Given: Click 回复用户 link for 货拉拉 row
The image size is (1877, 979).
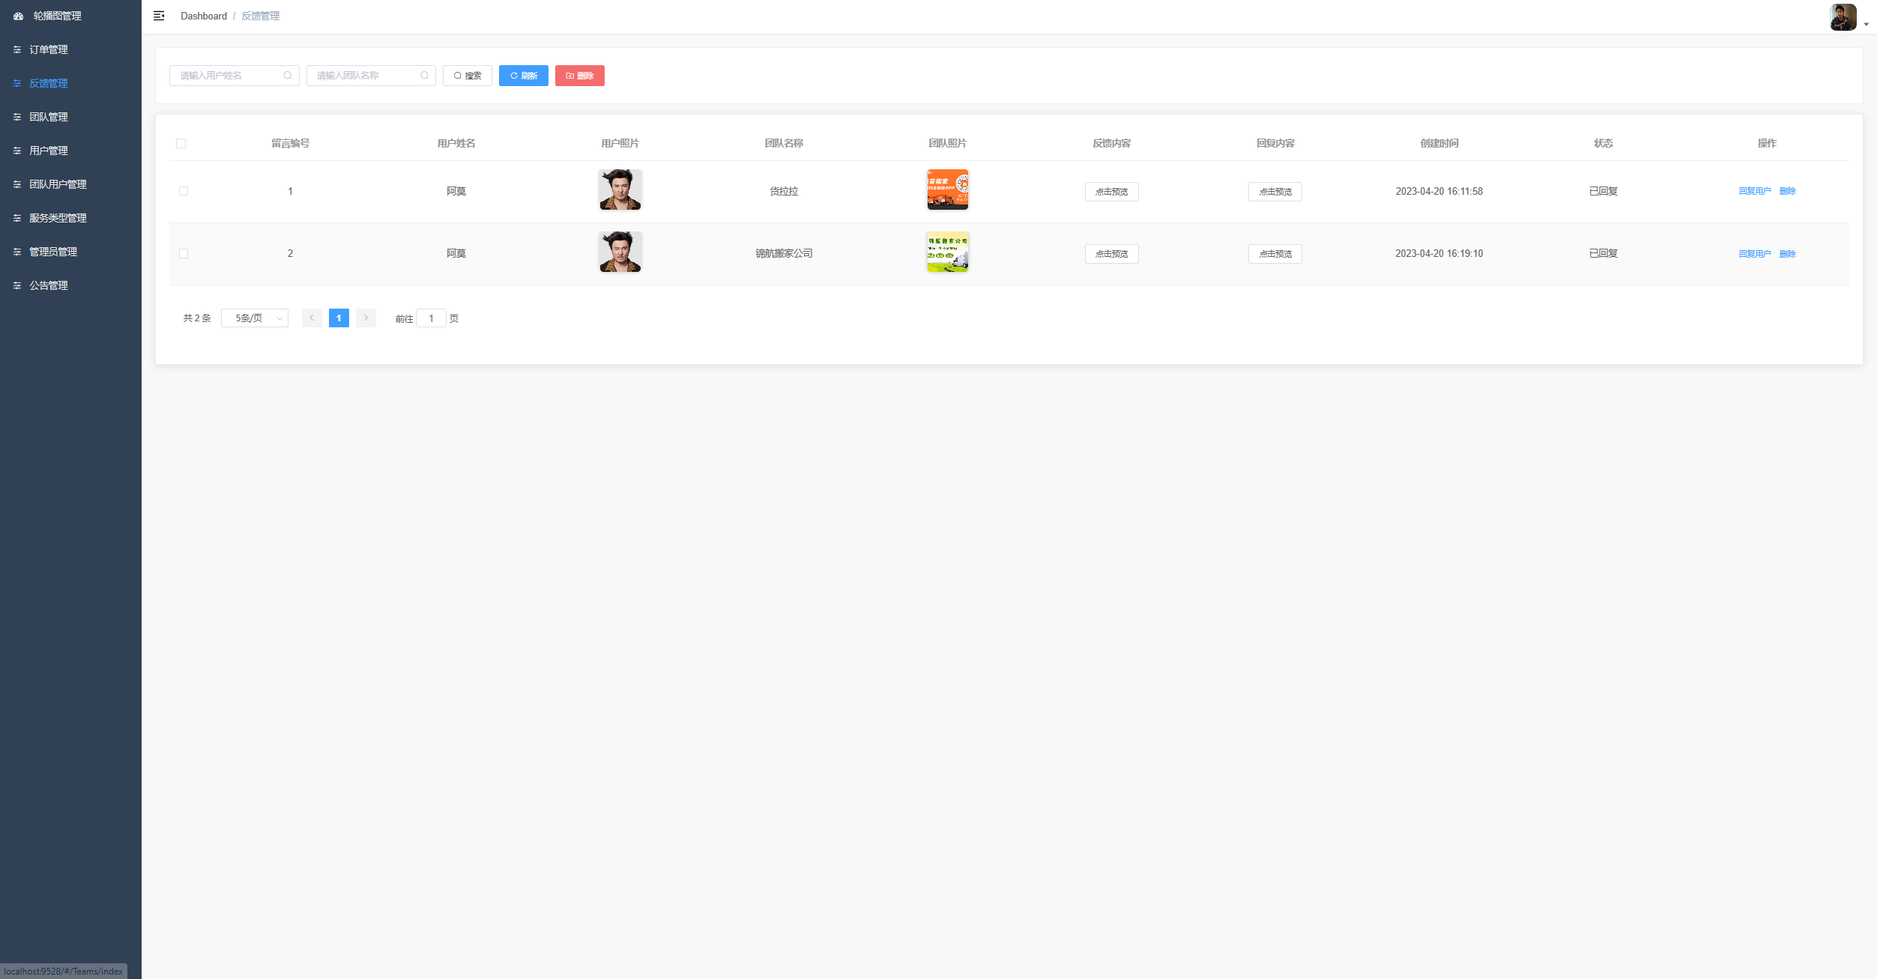Looking at the screenshot, I should [x=1754, y=191].
